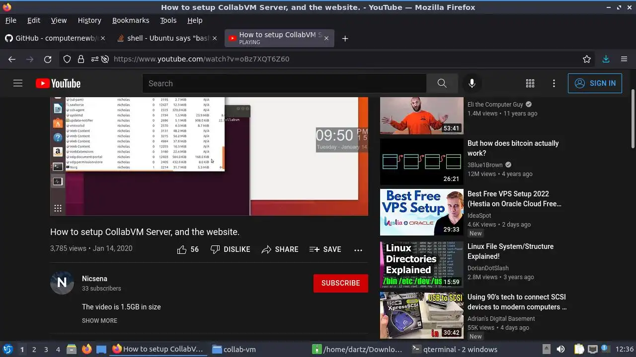Switch to qterminal - 2 windows taskbar item
Image resolution: width=636 pixels, height=357 pixels.
[x=458, y=349]
